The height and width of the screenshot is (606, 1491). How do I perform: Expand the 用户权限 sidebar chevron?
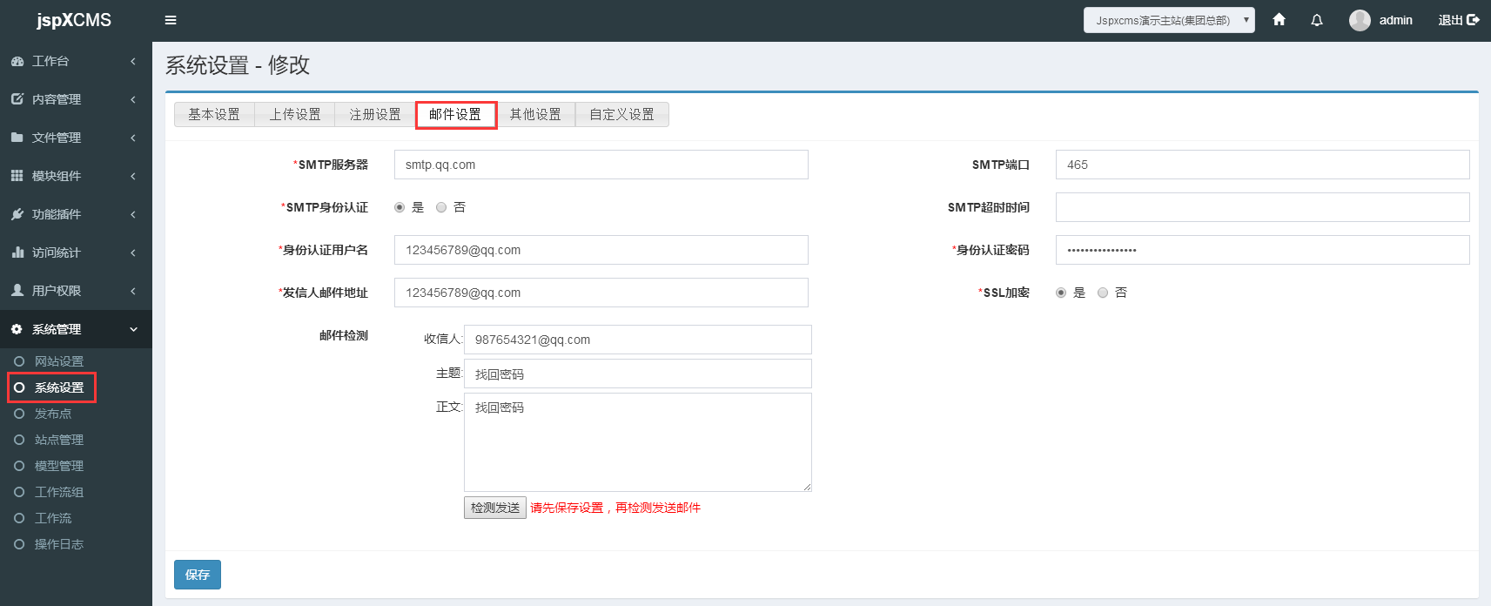133,291
